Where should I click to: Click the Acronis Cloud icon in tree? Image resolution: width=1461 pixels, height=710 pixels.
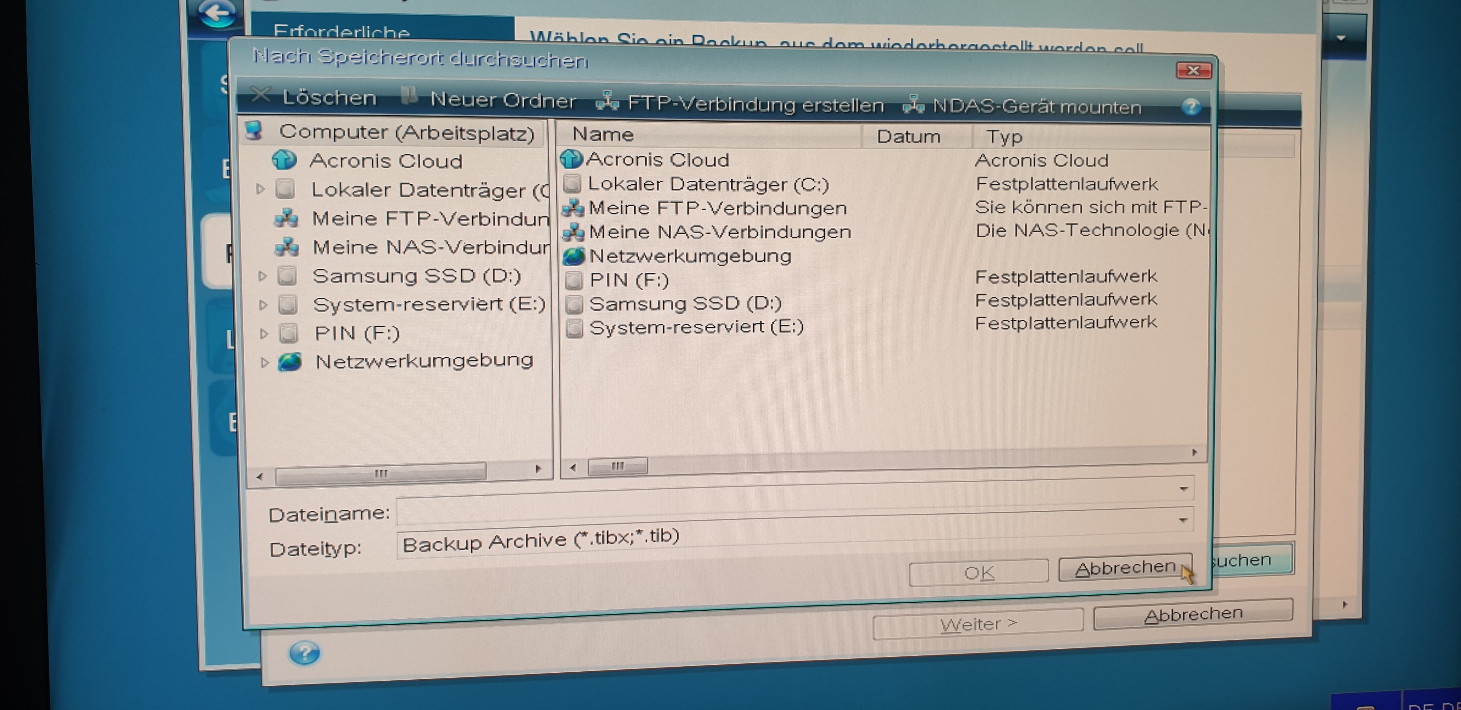(x=283, y=160)
